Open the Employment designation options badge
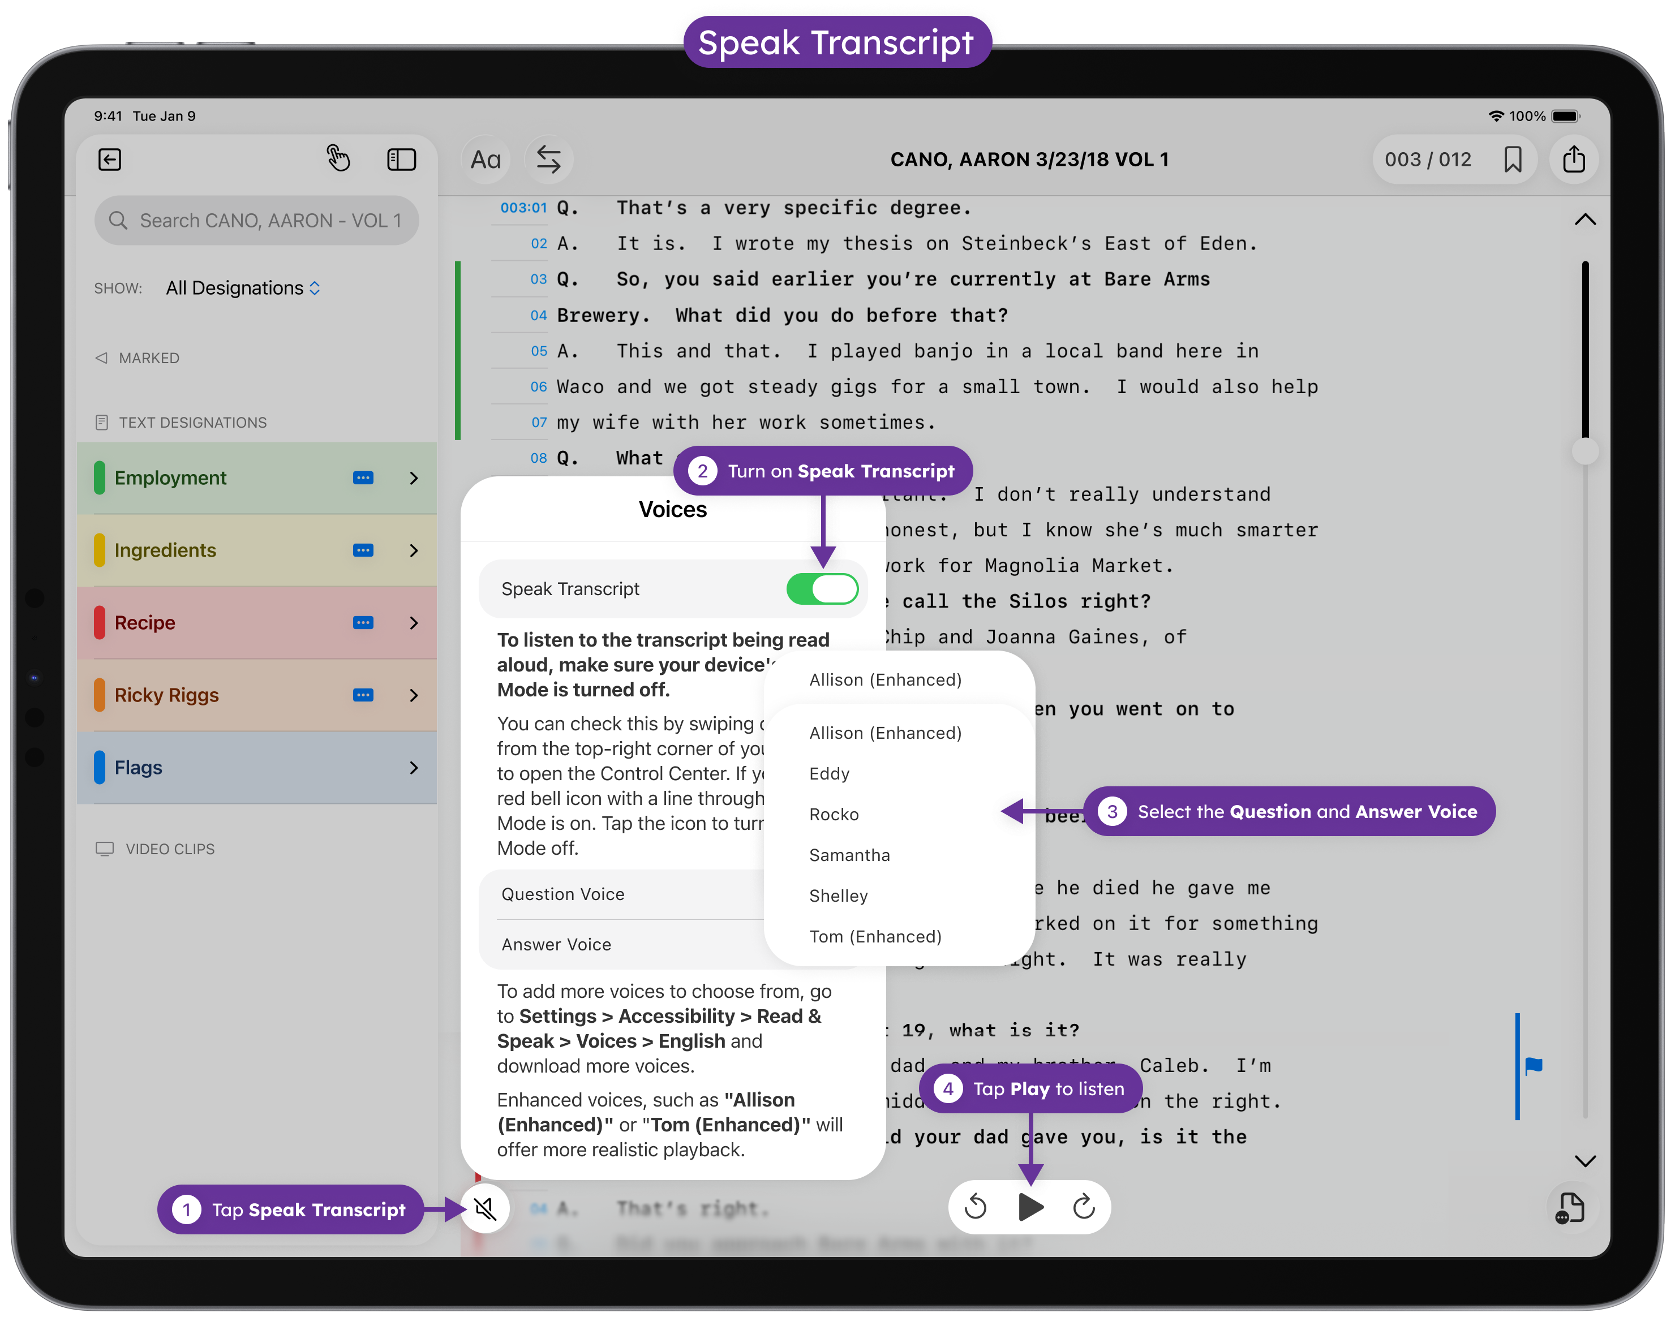 pos(363,478)
